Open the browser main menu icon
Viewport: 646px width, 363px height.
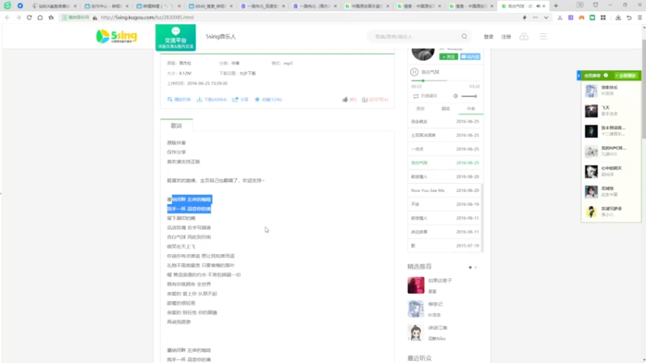[x=640, y=18]
